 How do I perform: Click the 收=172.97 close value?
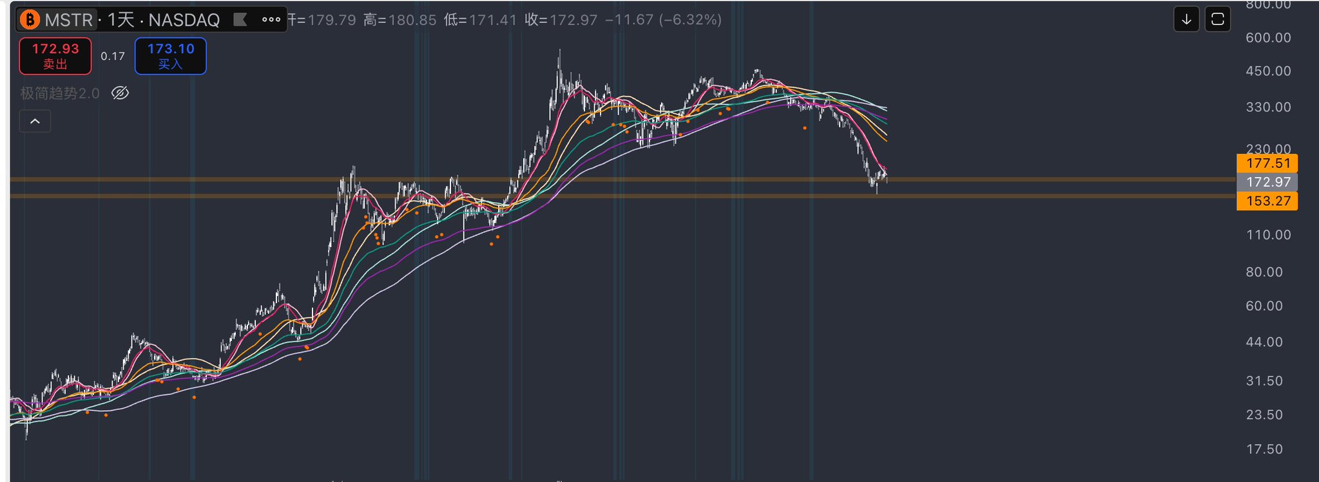(561, 20)
